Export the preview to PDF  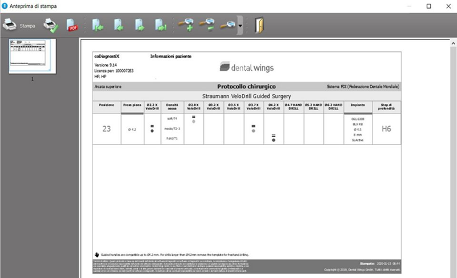73,26
